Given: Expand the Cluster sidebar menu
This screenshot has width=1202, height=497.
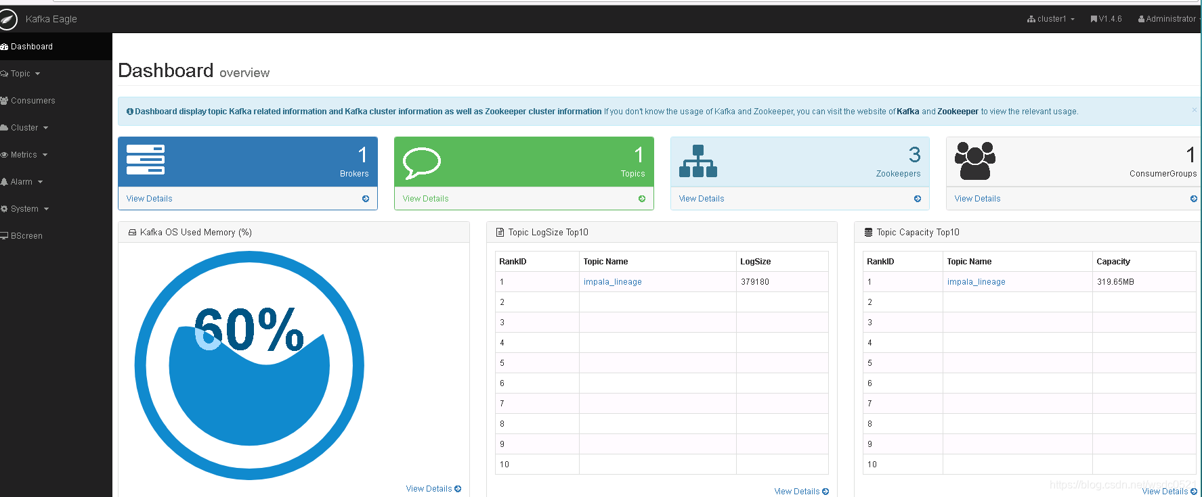Looking at the screenshot, I should (x=56, y=128).
